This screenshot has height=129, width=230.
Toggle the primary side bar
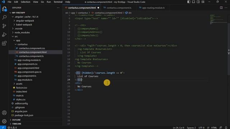coord(189,2)
